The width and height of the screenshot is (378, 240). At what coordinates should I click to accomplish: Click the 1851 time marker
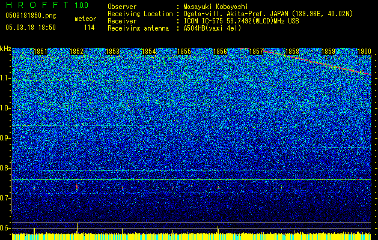tap(40, 52)
